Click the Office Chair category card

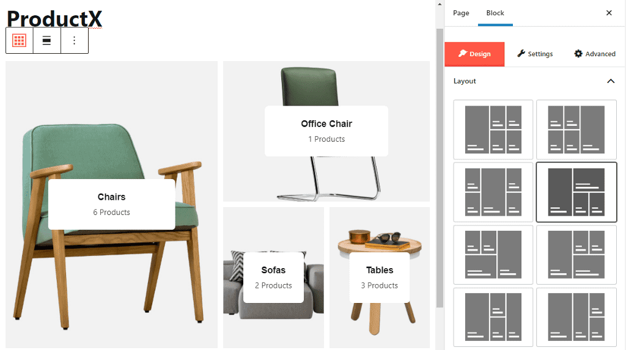coord(326,131)
